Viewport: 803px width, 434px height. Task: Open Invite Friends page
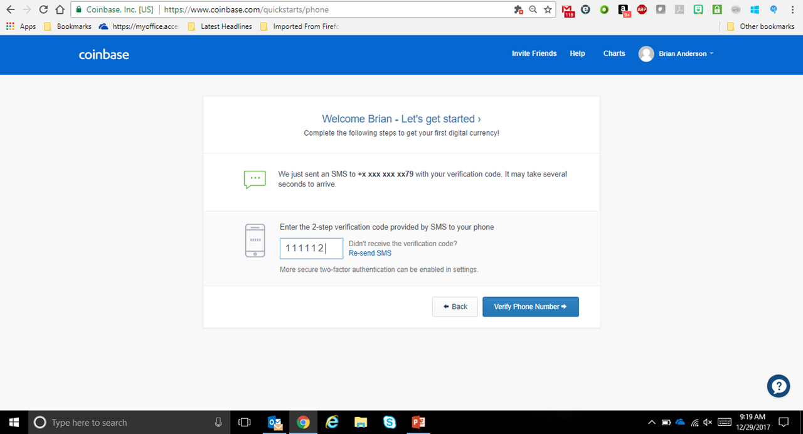tap(534, 53)
